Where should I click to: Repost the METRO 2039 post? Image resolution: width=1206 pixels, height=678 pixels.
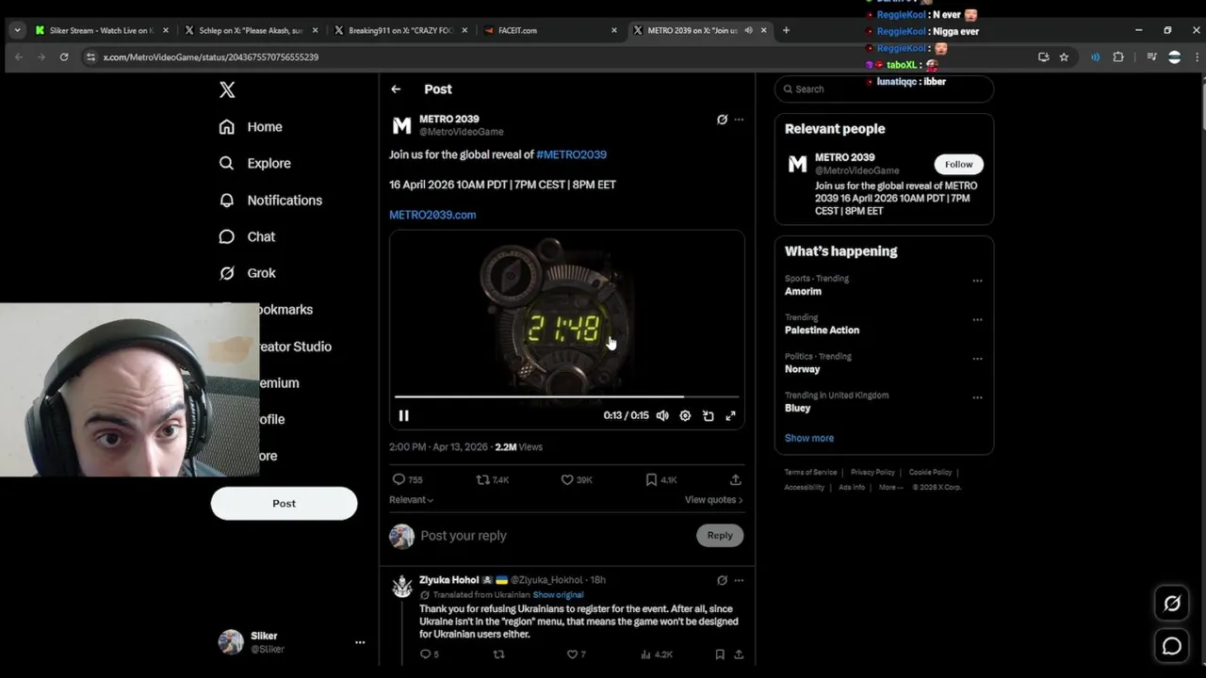click(x=492, y=479)
